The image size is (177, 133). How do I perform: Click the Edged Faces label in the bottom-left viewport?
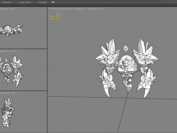click(x=5, y=93)
